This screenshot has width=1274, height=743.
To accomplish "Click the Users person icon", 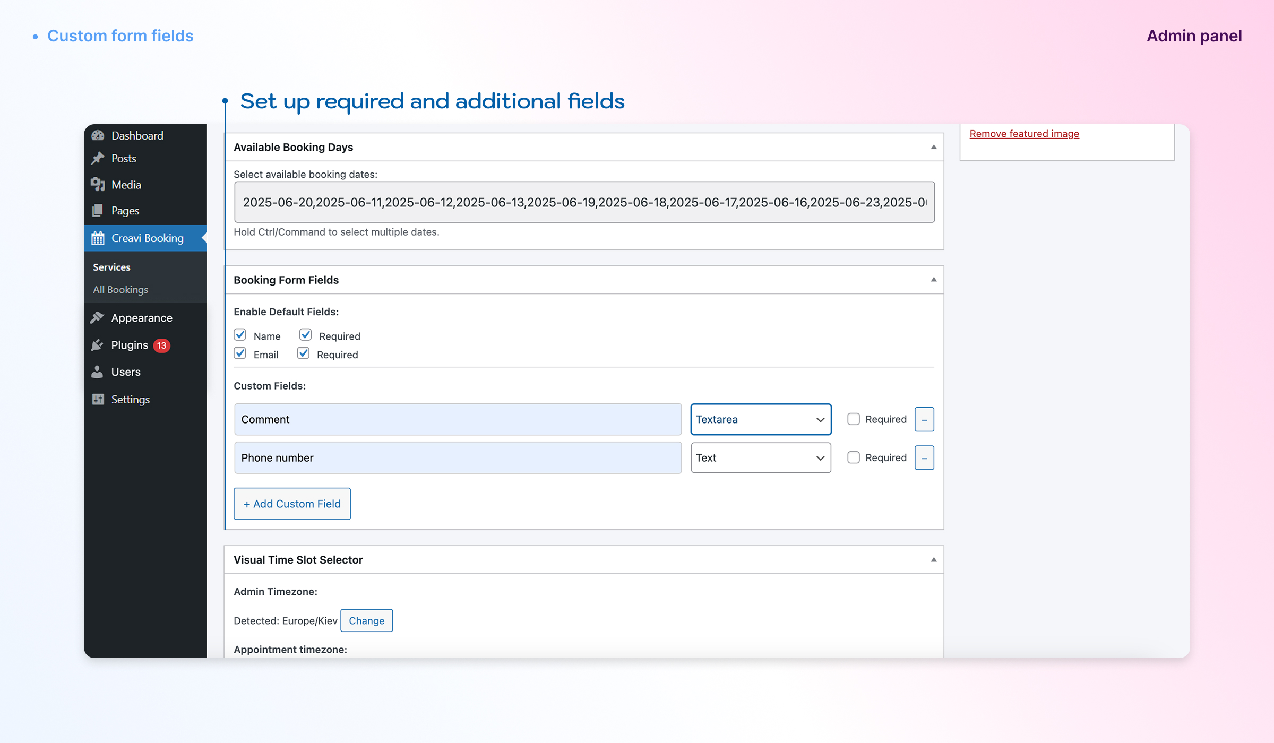I will coord(97,371).
